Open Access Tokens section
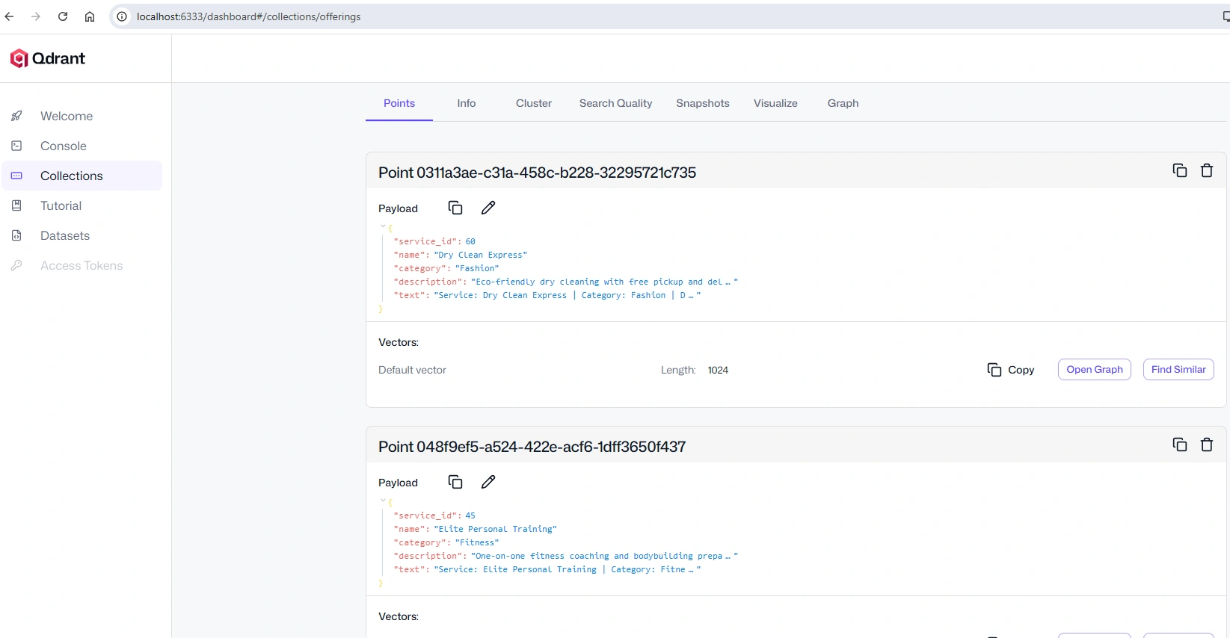This screenshot has height=638, width=1230. point(82,265)
